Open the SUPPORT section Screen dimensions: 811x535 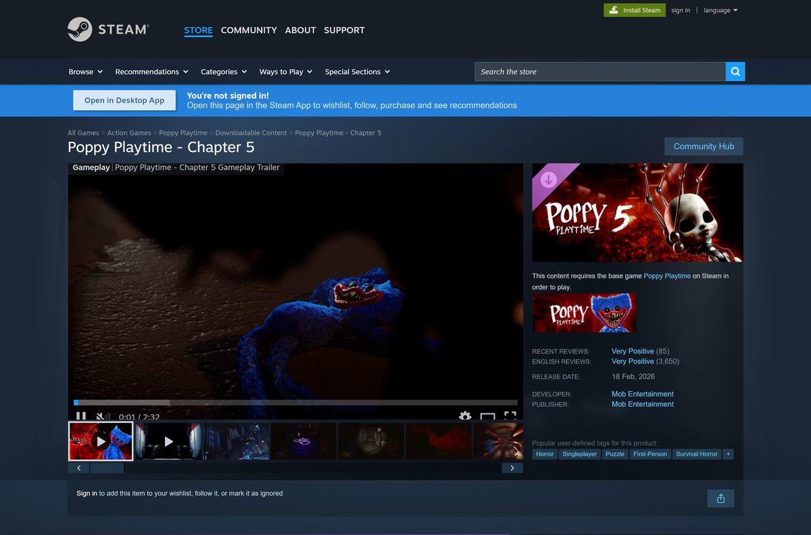tap(344, 30)
